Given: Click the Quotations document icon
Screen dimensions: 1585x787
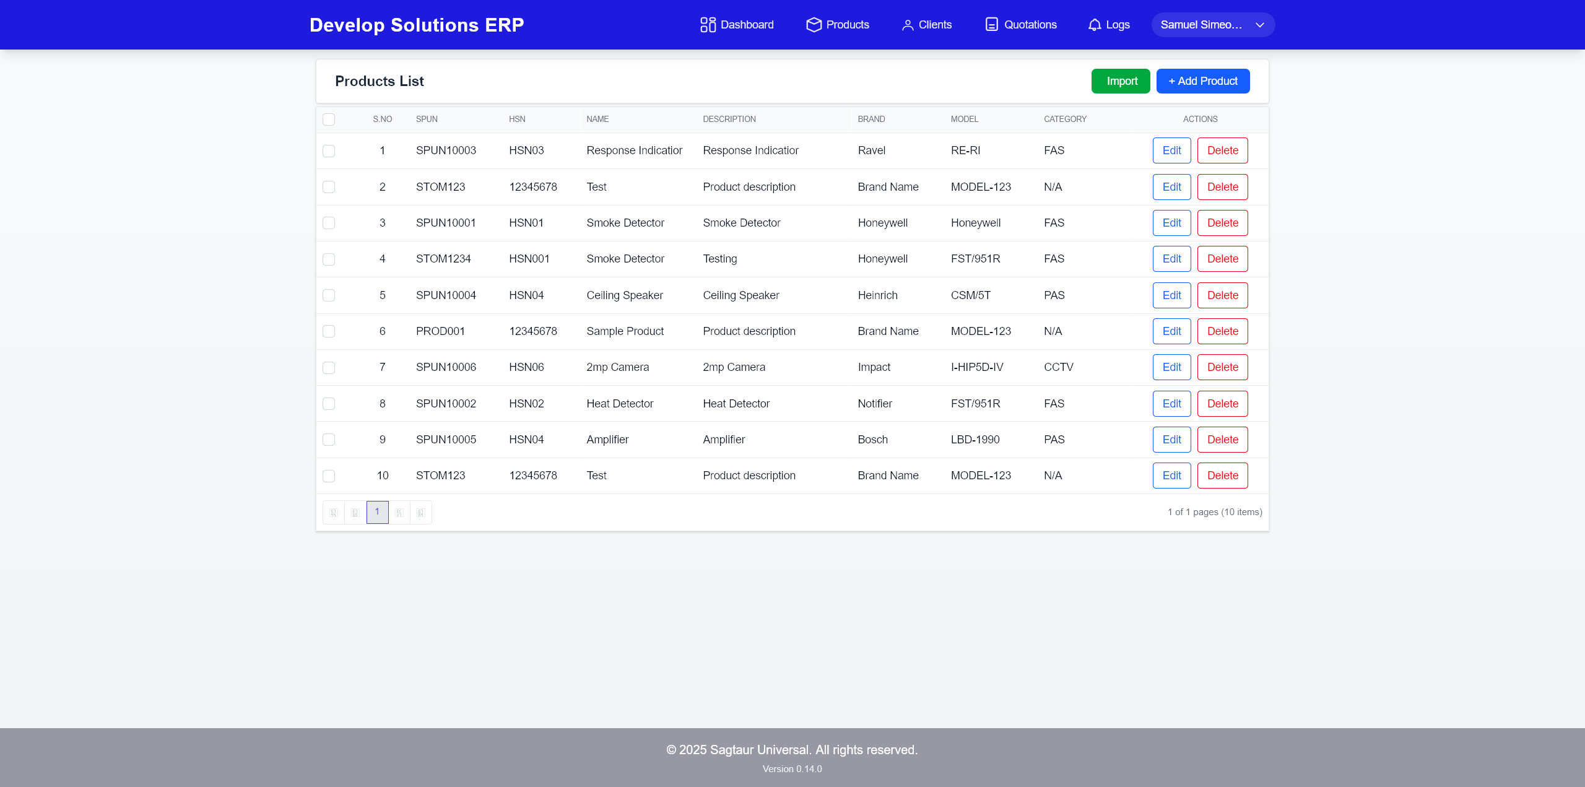Looking at the screenshot, I should tap(991, 25).
